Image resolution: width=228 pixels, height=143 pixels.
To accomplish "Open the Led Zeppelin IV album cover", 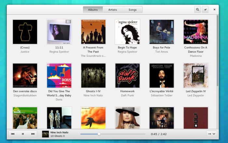I will pyautogui.click(x=196, y=76).
